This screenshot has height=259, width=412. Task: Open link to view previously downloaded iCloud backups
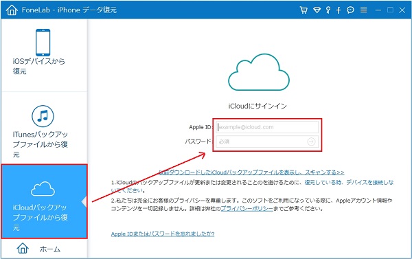point(251,172)
